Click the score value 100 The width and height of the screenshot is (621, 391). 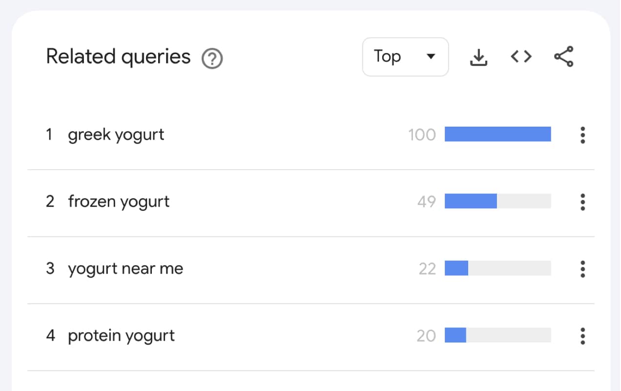tap(421, 135)
